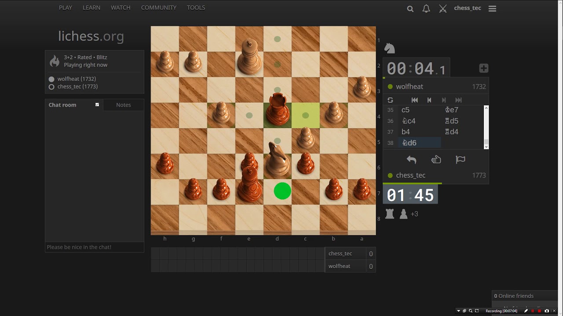Viewport: 563px width, 316px height.
Task: Click the plus icon to give more time
Action: [x=483, y=68]
